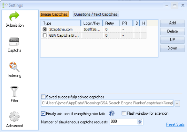Disable Finally ask user if everything fails
This screenshot has height=132, width=187.
tap(43, 114)
